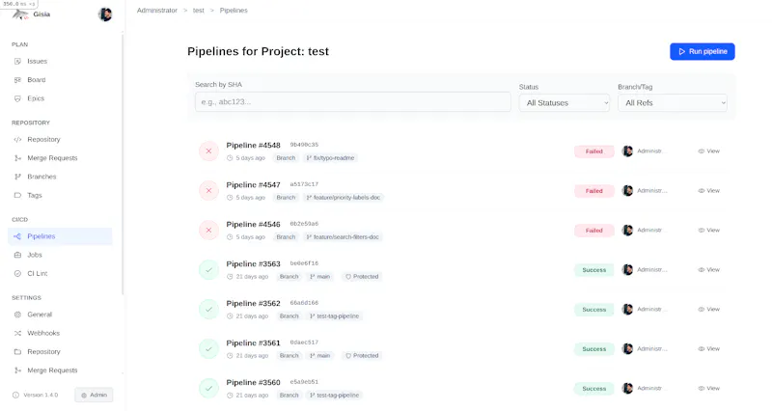Click Administrator in the breadcrumb
The width and height of the screenshot is (772, 411).
tap(157, 11)
